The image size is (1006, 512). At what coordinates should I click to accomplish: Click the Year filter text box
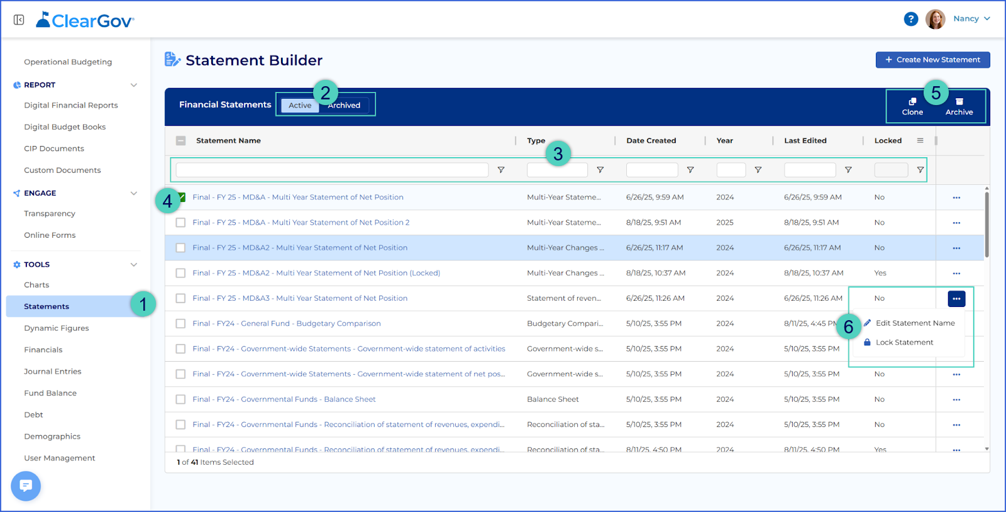731,170
